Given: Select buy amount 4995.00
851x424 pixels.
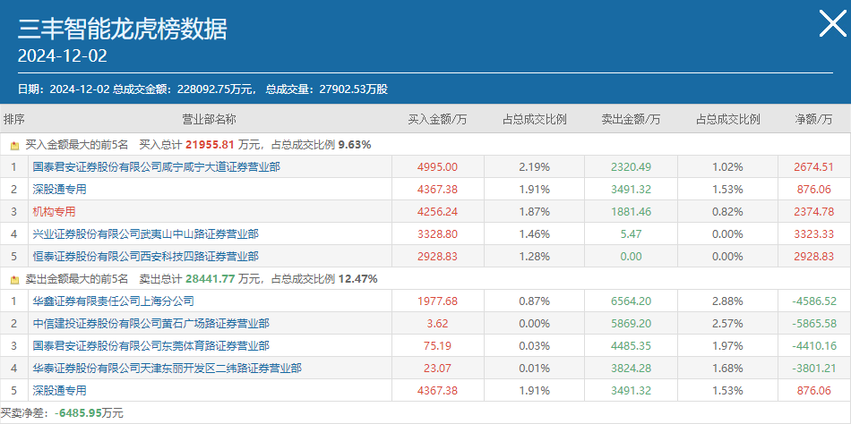Looking at the screenshot, I should [x=437, y=167].
